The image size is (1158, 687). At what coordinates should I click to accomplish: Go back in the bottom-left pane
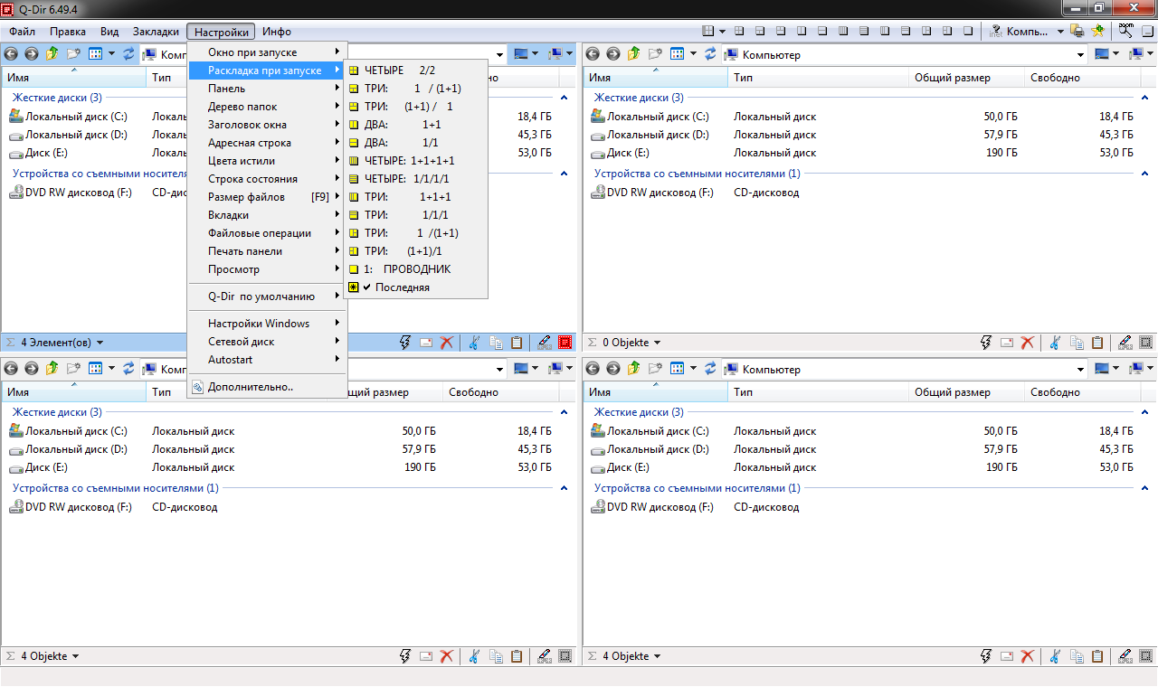click(x=12, y=369)
